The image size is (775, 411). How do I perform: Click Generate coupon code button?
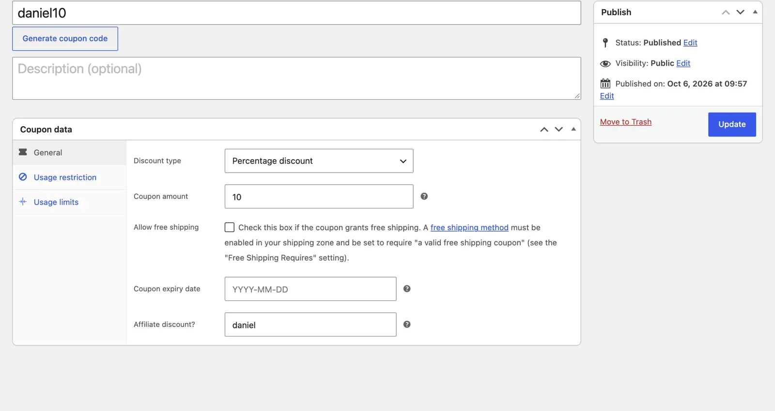pyautogui.click(x=65, y=39)
